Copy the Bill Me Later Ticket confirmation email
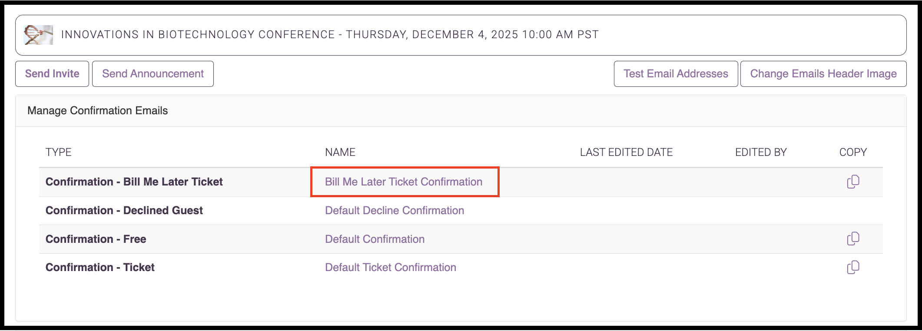922x331 pixels. click(x=853, y=182)
